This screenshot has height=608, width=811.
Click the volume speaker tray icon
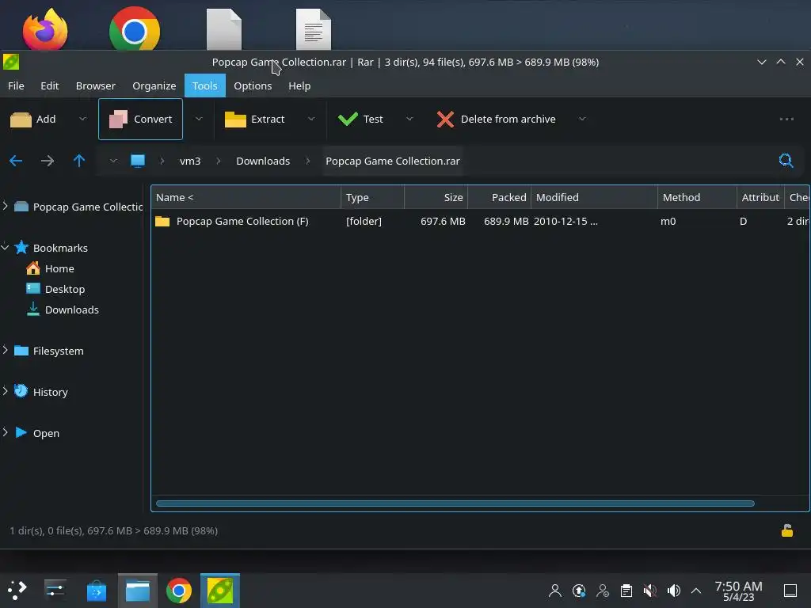[x=674, y=591]
